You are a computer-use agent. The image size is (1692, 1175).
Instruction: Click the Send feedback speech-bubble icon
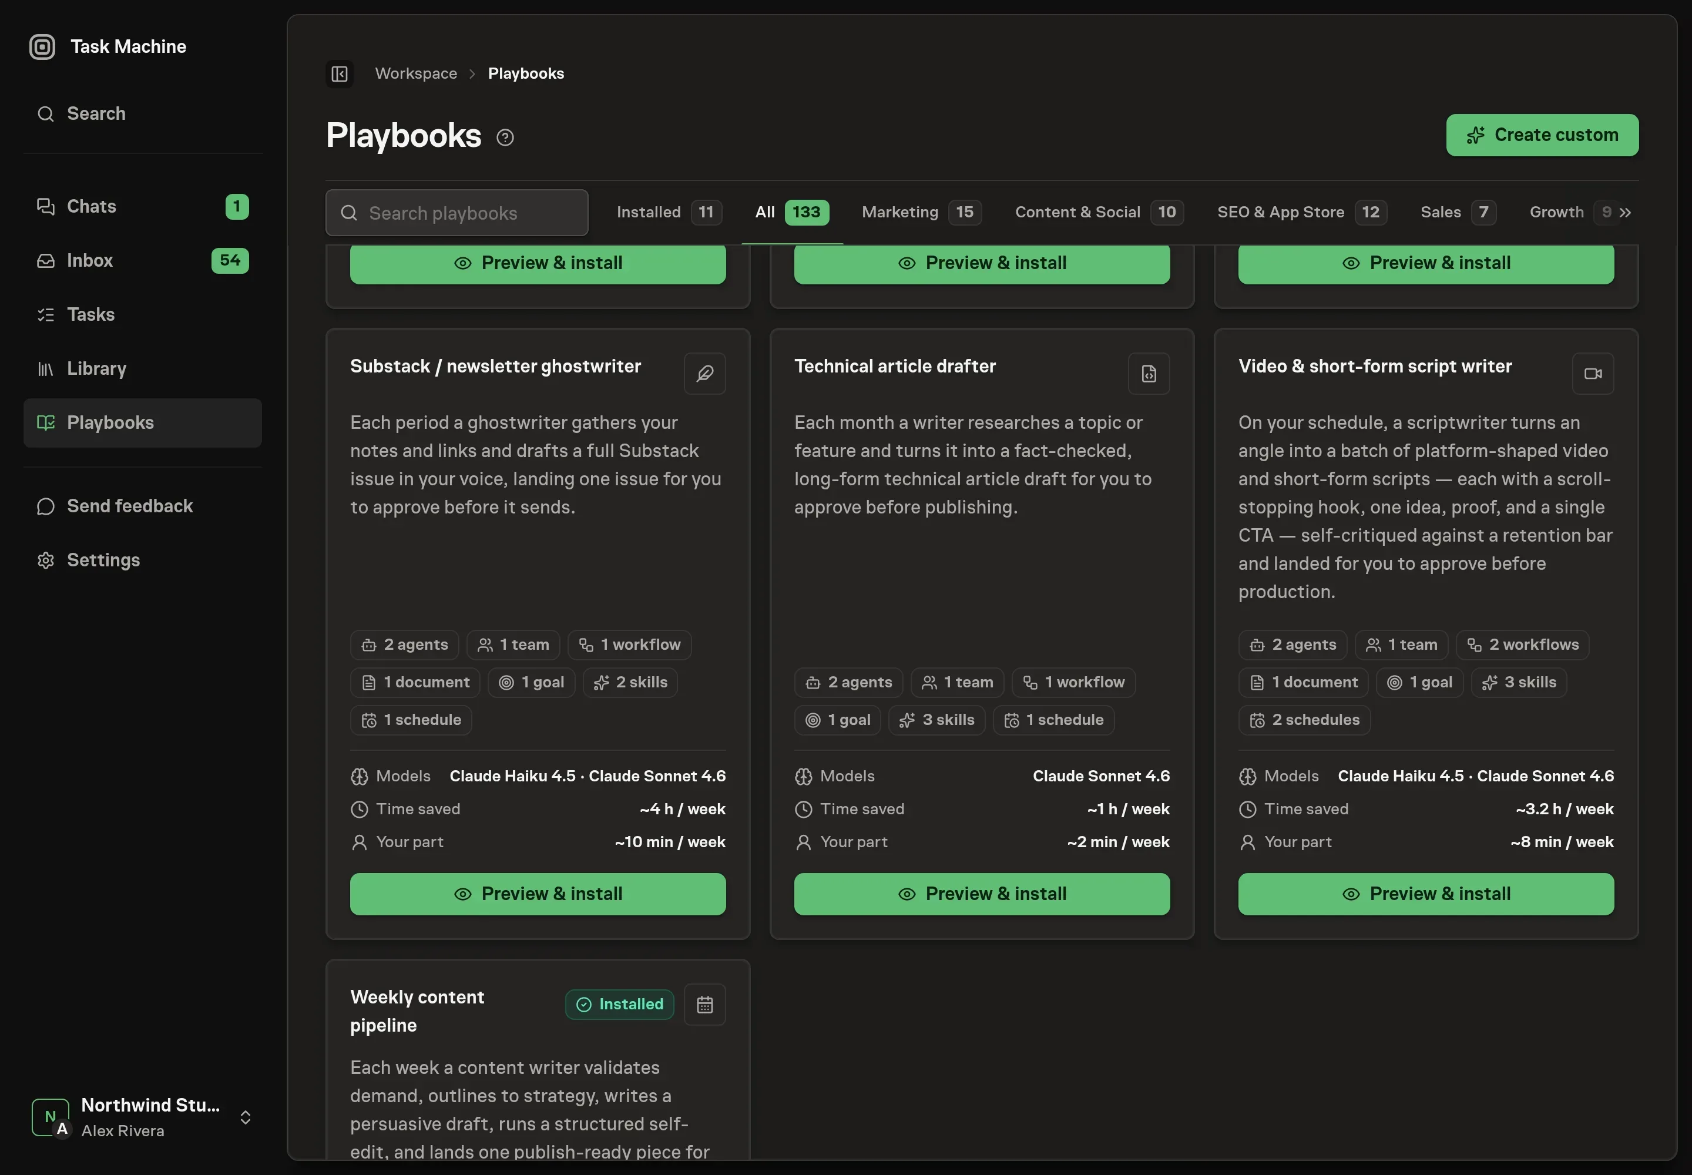(46, 506)
